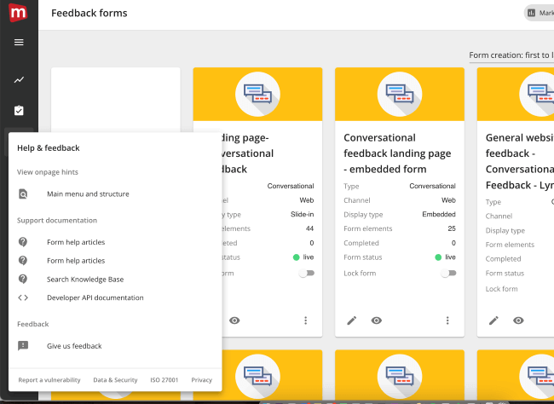Open second Form help articles entry
The height and width of the screenshot is (404, 554).
[76, 261]
